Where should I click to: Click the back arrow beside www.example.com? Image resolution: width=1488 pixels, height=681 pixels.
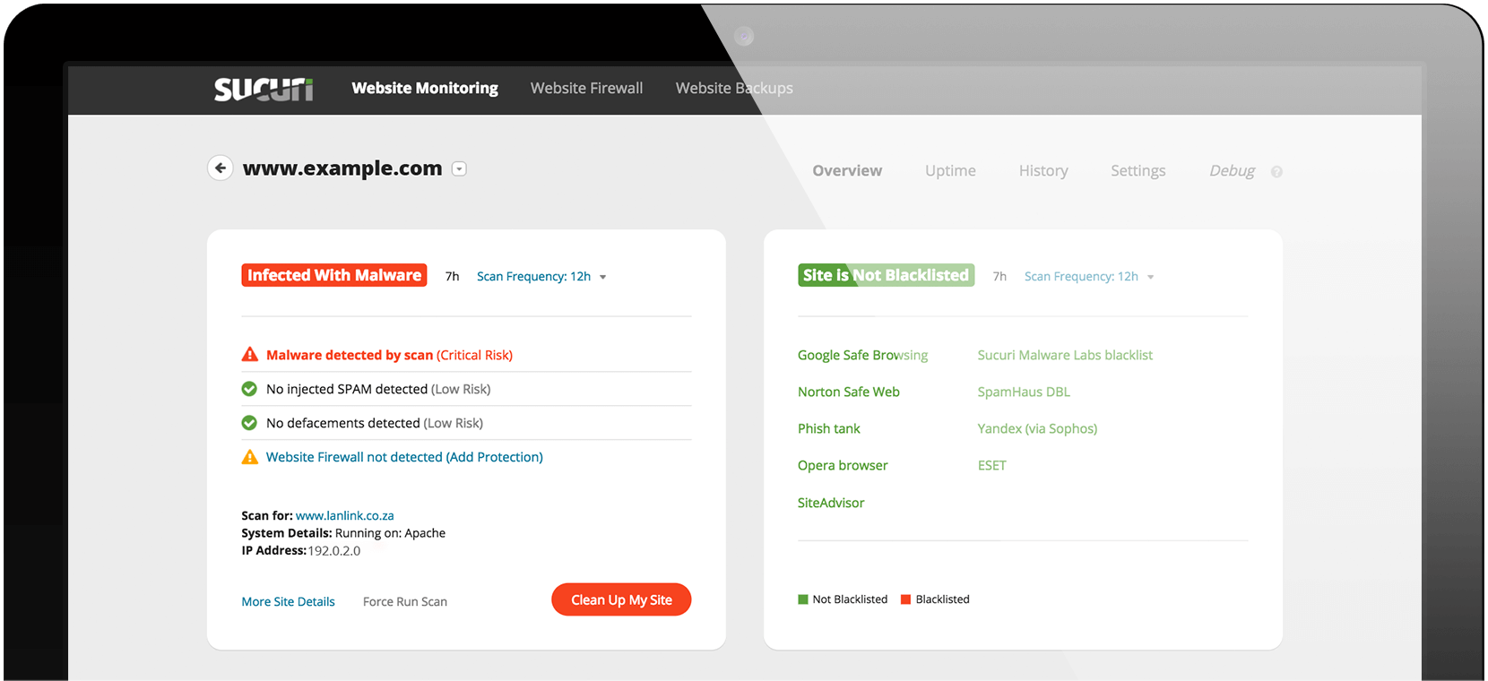tap(221, 168)
